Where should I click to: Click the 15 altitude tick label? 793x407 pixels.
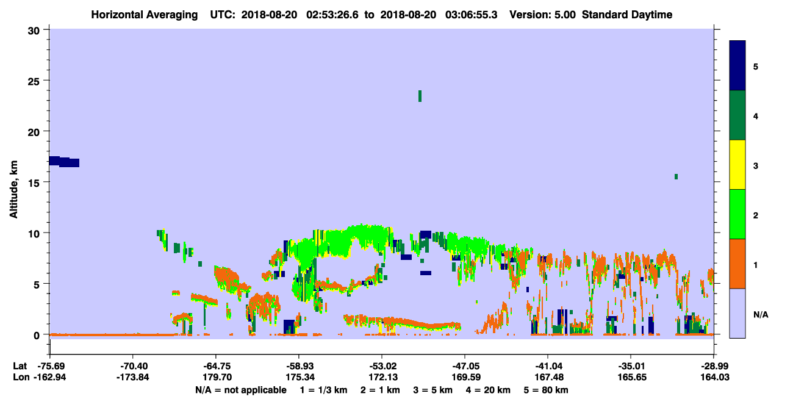click(35, 182)
